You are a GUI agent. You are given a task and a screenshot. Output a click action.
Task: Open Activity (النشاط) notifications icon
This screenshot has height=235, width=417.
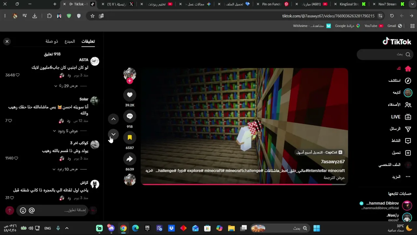408,141
